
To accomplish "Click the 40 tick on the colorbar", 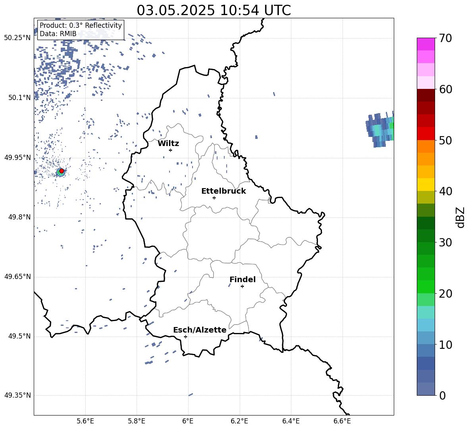I will 445,191.
